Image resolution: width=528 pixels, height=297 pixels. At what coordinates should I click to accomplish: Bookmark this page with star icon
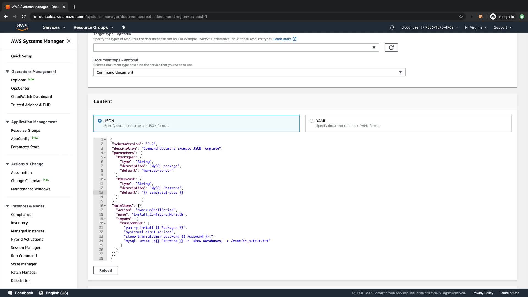461,16
